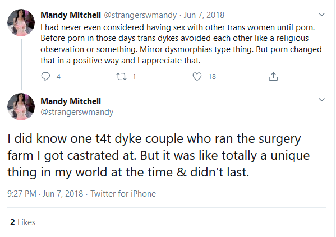Open the Jun 7, 2018 date link in the first tweet
Screen dimensions: 336x237
(x=204, y=15)
